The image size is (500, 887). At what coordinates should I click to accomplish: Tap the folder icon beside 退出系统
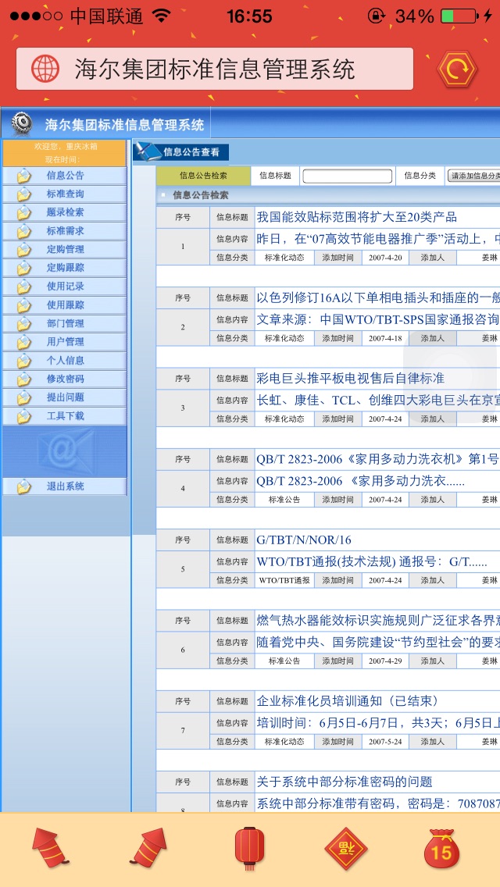[x=23, y=486]
